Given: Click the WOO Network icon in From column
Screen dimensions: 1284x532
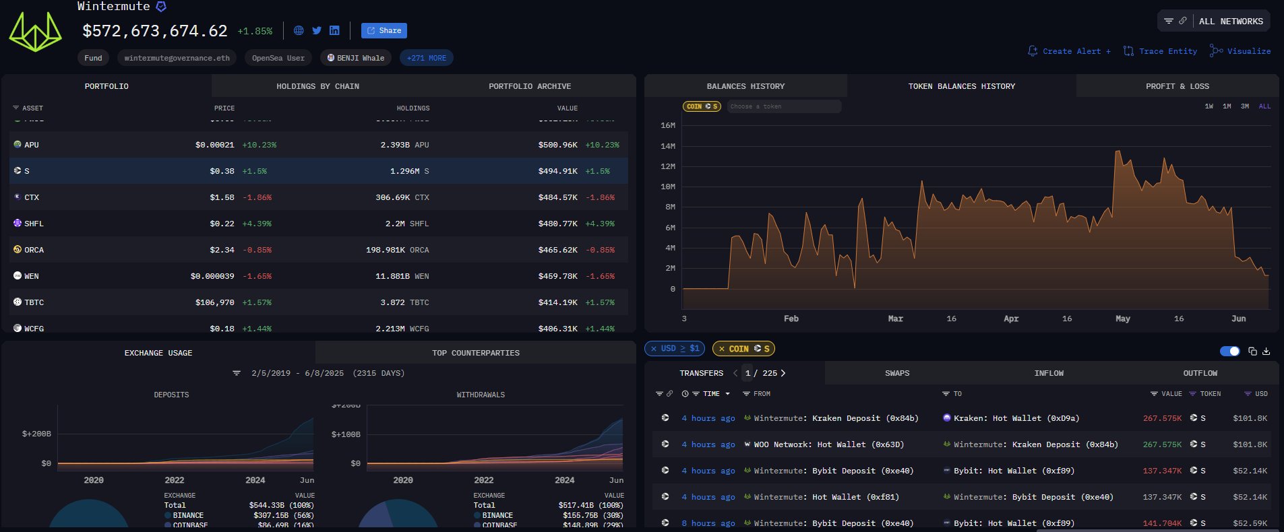Looking at the screenshot, I should click(x=747, y=444).
